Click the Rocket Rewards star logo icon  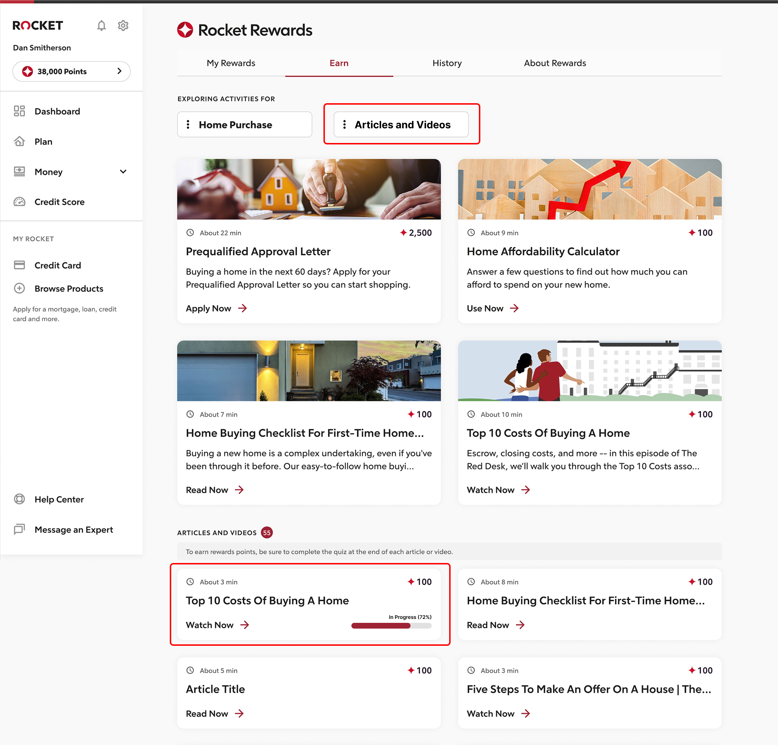185,30
